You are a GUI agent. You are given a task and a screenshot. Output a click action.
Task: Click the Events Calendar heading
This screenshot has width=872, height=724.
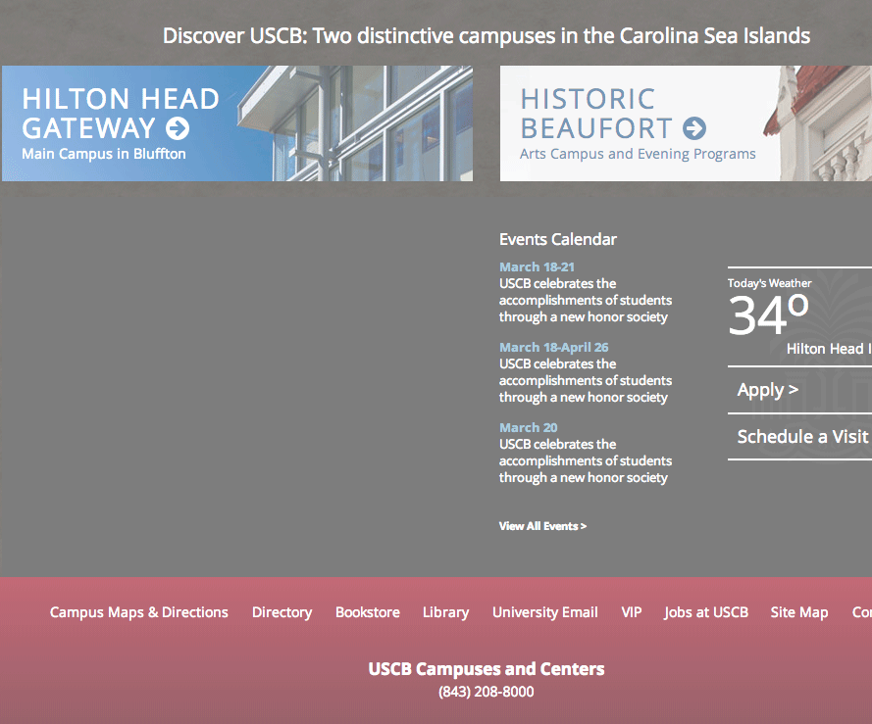click(558, 239)
